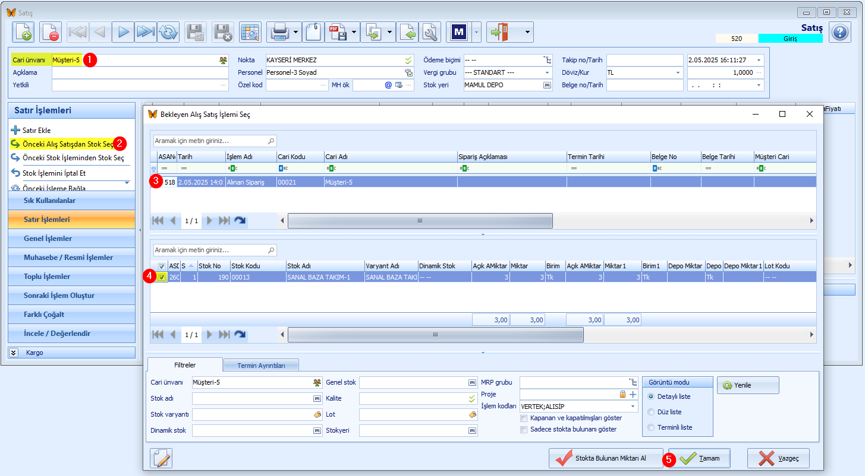The height and width of the screenshot is (476, 865).
Task: Open the Toplu İşlemler section
Action: tap(72, 277)
